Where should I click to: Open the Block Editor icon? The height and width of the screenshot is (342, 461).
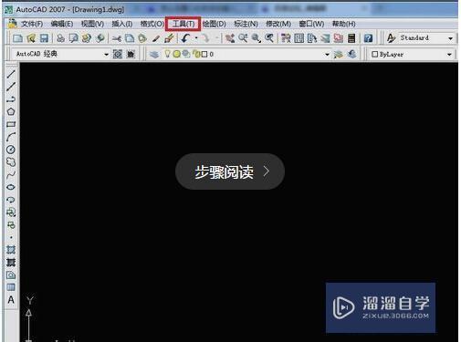coord(169,38)
